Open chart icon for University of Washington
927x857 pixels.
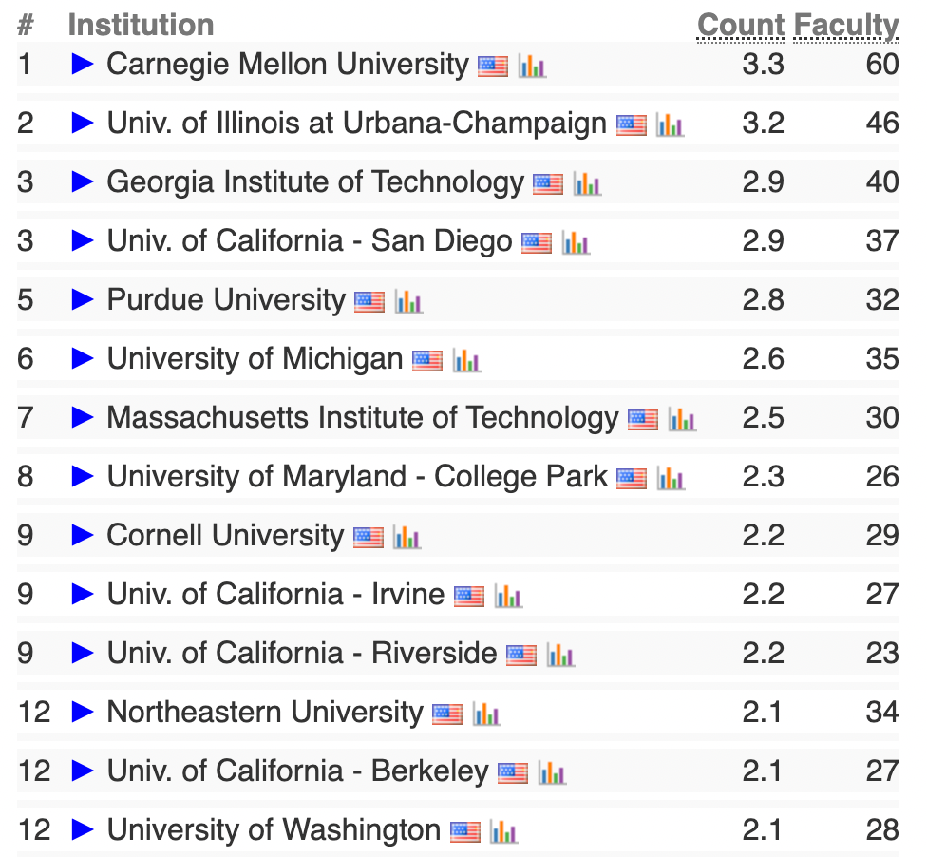pos(504,831)
